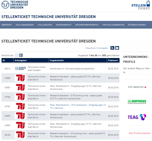The image size is (152, 141).
Task: Click publication date in row 47895
Action: (x=113, y=116)
